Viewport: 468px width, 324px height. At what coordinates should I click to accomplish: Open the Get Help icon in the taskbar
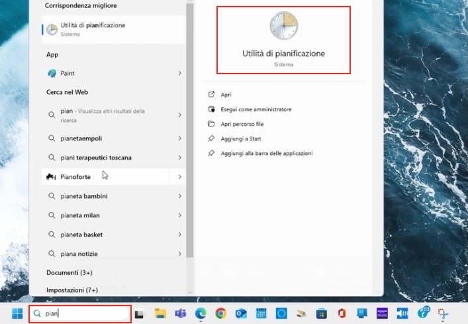click(x=423, y=313)
